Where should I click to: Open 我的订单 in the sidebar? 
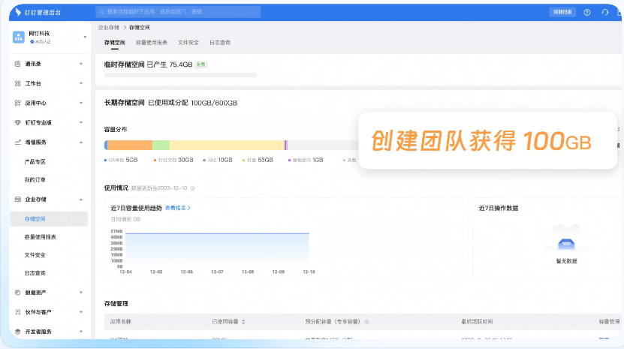point(35,180)
